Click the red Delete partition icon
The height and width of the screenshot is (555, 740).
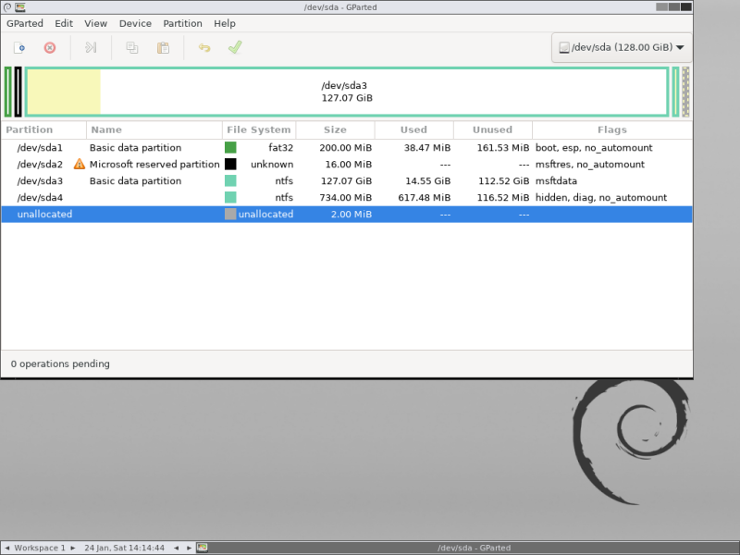(x=50, y=48)
